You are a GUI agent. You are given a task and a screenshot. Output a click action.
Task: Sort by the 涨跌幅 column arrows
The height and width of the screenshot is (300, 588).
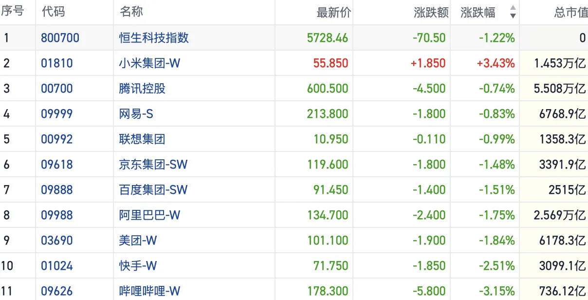pyautogui.click(x=513, y=12)
